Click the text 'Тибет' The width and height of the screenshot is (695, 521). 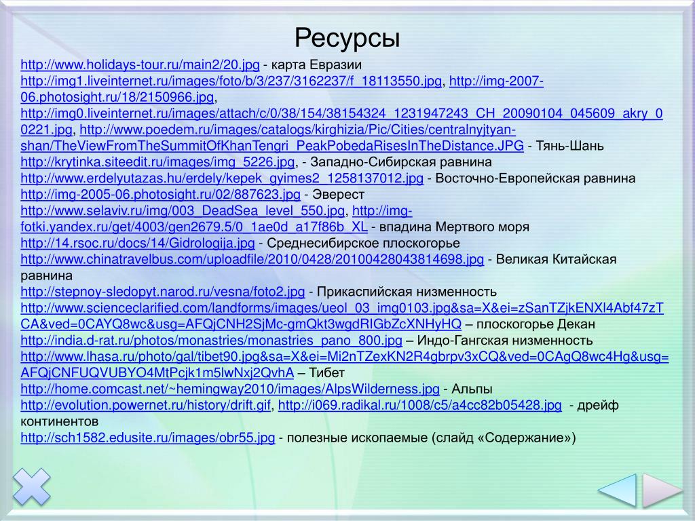pos(326,372)
